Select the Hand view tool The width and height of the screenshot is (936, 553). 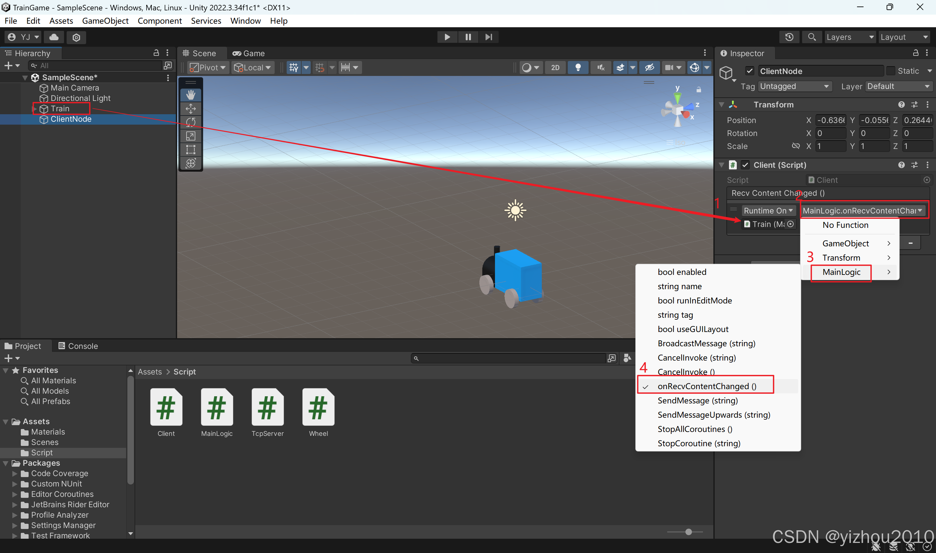(191, 95)
